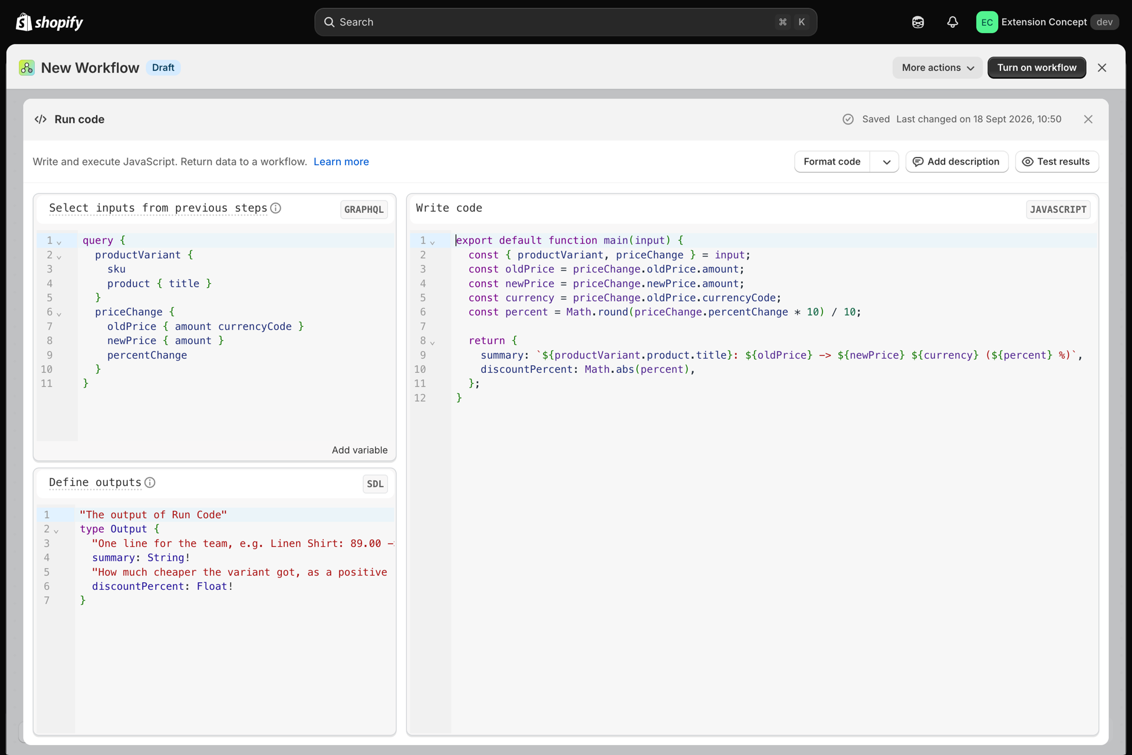Open the Sidekick assistant icon
This screenshot has height=755, width=1132.
(918, 22)
